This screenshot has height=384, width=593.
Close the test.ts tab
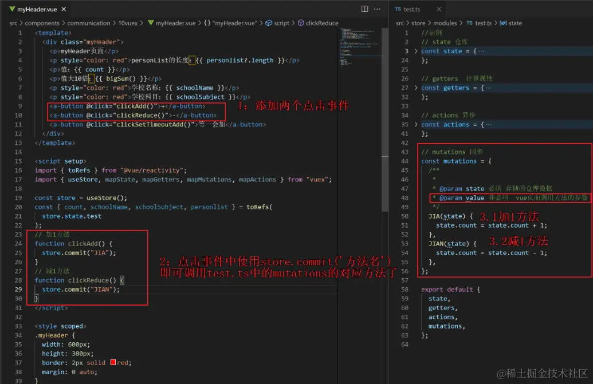click(x=439, y=9)
